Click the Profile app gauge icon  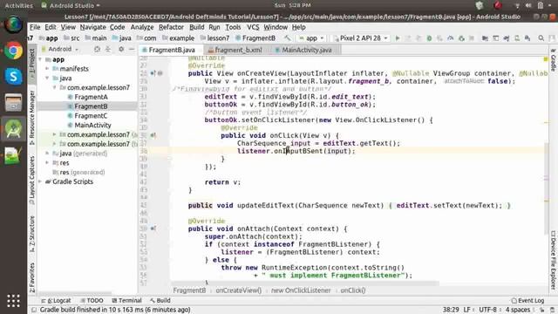pyautogui.click(x=450, y=38)
